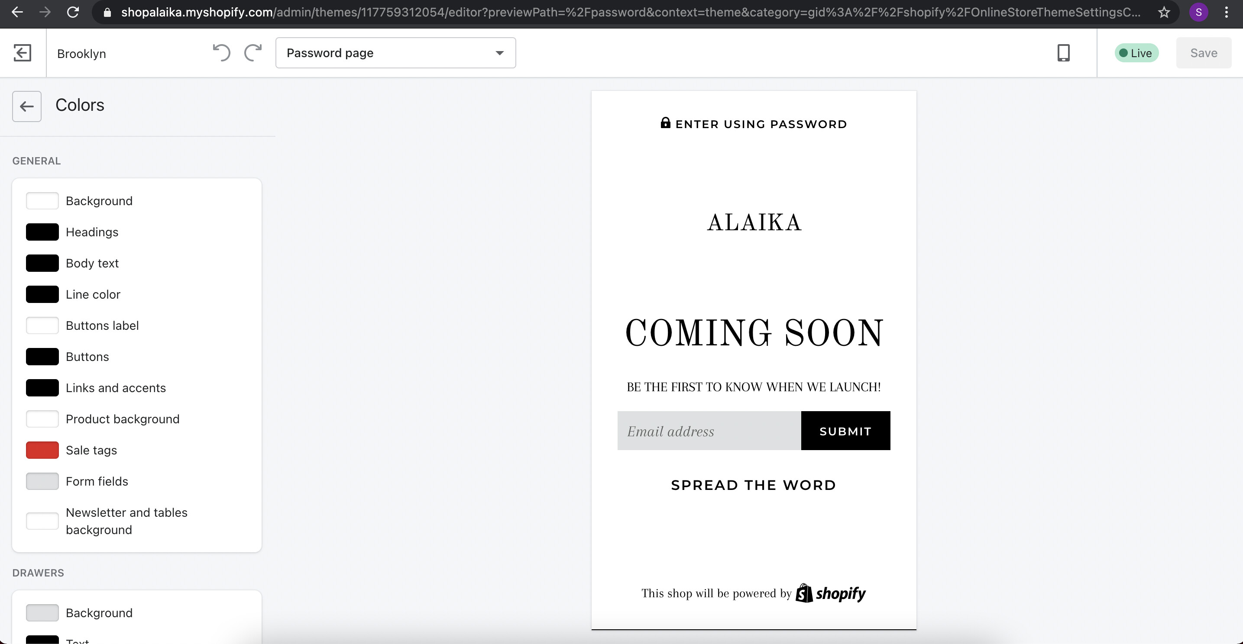Open the Form fields color swatch
The image size is (1243, 644).
coord(42,482)
